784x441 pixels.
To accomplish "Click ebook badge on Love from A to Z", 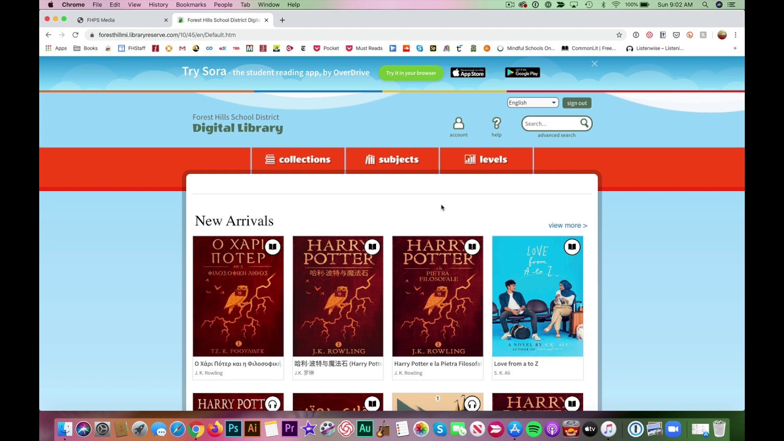I will [571, 247].
